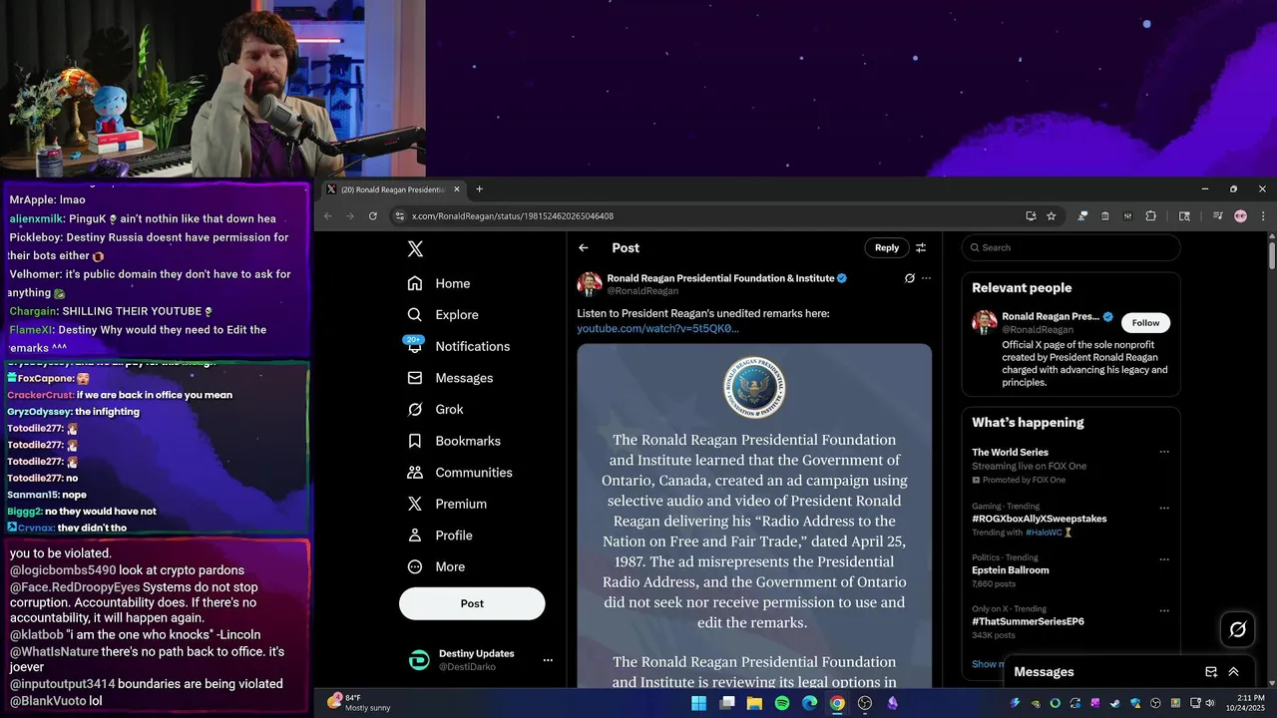Screen dimensions: 1277x718
Task: Open the Epstein Ballroom trend
Action: pyautogui.click(x=1010, y=570)
